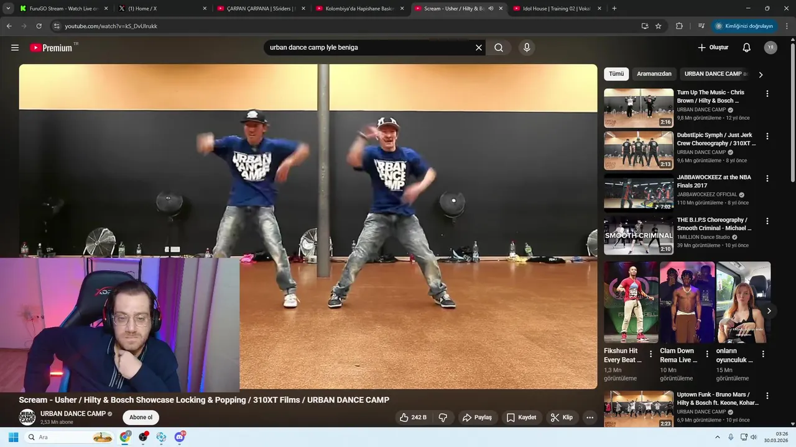Start voice search with microphone icon
Viewport: 796px width, 447px height.
pos(527,47)
